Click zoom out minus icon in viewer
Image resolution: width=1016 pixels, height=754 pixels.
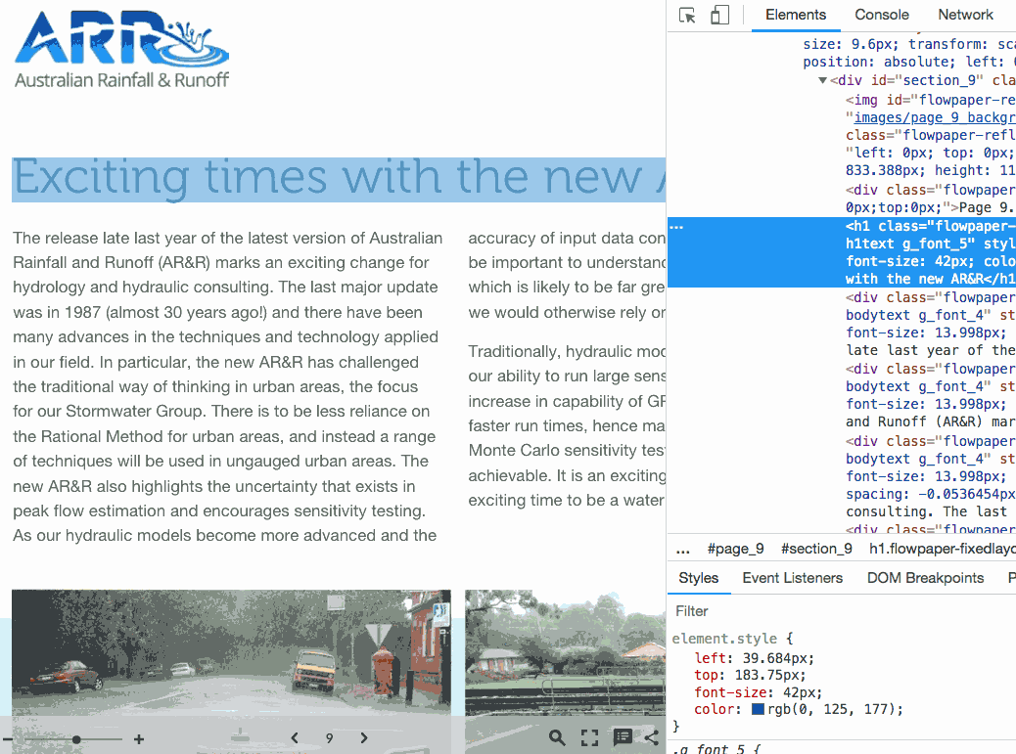tap(8, 739)
